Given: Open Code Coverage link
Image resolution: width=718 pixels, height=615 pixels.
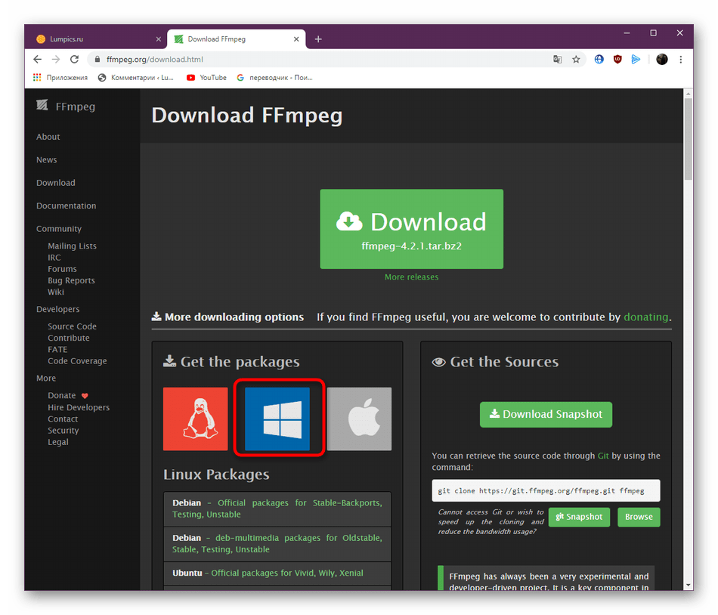Looking at the screenshot, I should [77, 360].
